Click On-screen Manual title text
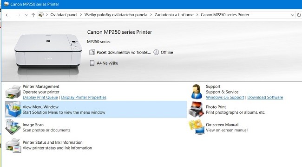 [222, 124]
